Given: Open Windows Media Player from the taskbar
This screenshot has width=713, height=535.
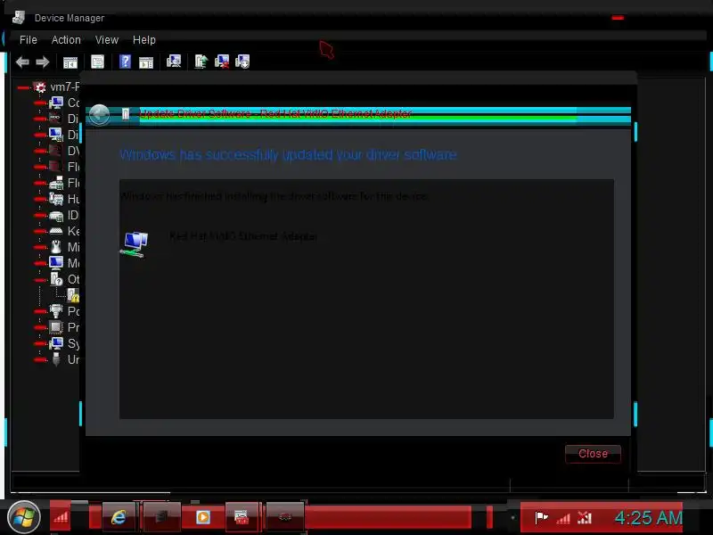Looking at the screenshot, I should (x=203, y=517).
